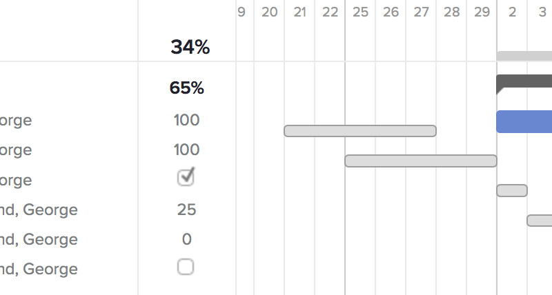This screenshot has width=552, height=295.
Task: Select the day 26 column header
Action: pyautogui.click(x=391, y=12)
